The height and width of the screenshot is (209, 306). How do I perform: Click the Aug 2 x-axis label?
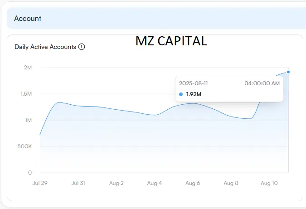(117, 183)
